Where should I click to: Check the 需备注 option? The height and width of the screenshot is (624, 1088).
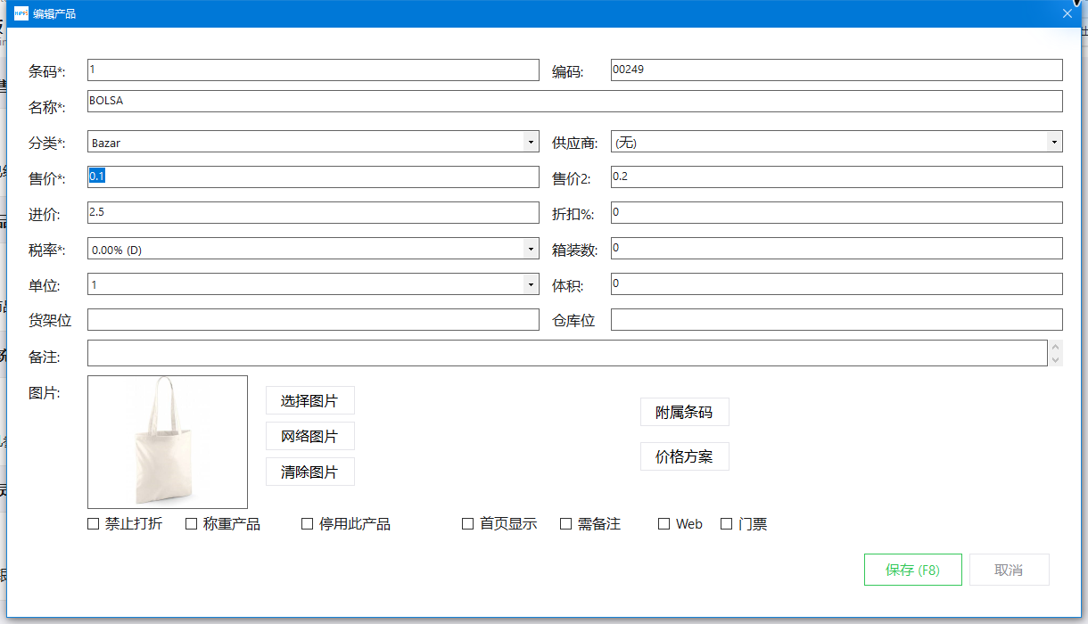[565, 524]
